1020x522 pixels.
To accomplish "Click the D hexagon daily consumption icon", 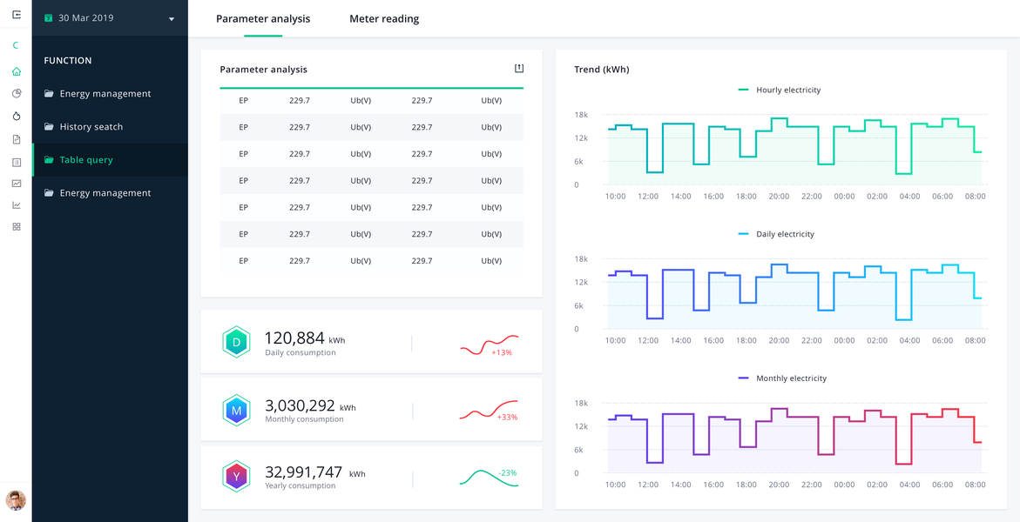I will 236,342.
